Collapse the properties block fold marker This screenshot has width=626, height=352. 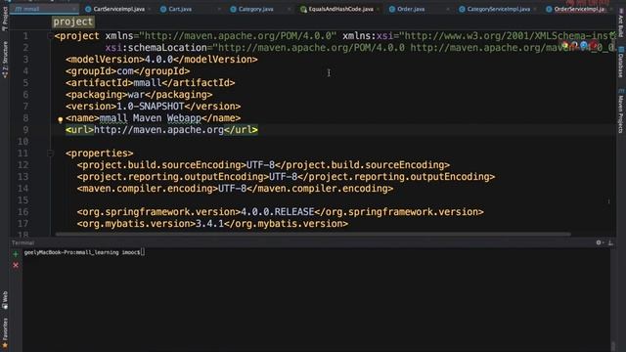pos(50,154)
